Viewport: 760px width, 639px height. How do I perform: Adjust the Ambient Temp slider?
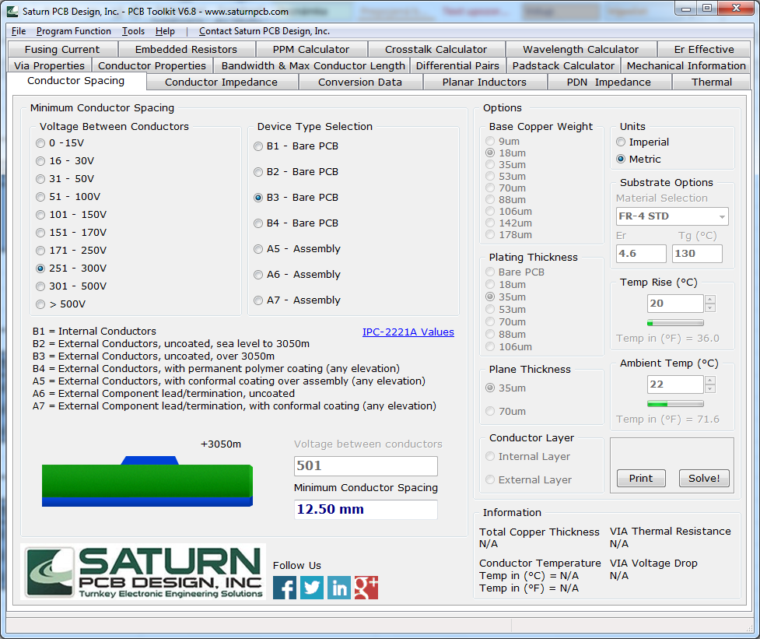click(674, 403)
